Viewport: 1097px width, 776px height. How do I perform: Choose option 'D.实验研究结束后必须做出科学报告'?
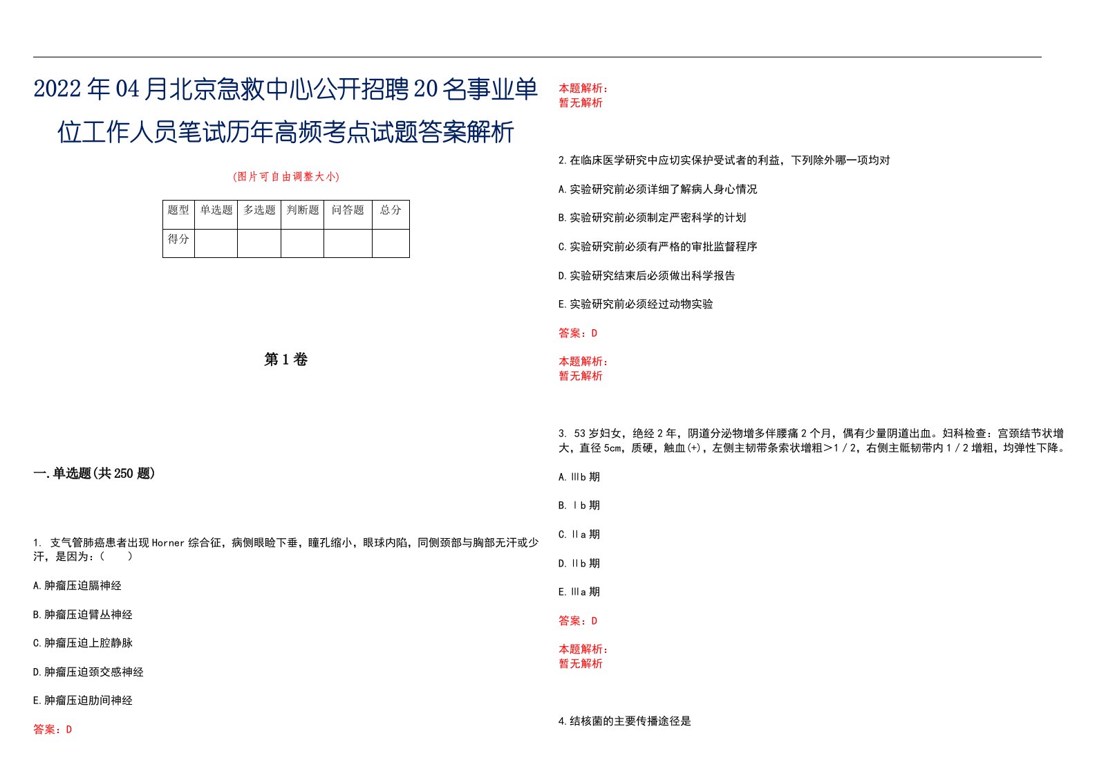point(647,276)
